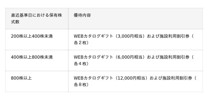Select the 400株以上800株未満 cell

tap(37, 60)
